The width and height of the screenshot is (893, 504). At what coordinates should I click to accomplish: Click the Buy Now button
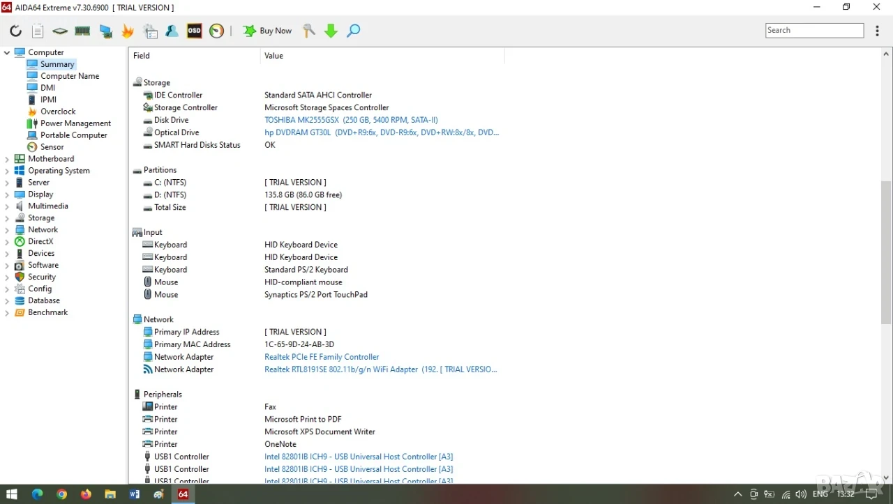(267, 31)
